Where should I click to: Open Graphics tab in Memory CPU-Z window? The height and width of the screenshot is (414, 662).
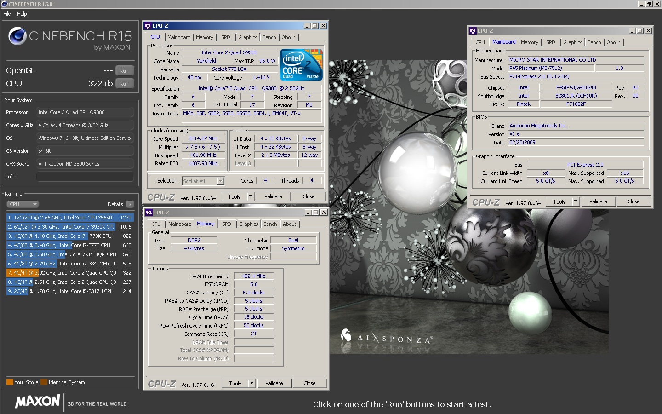(x=249, y=224)
